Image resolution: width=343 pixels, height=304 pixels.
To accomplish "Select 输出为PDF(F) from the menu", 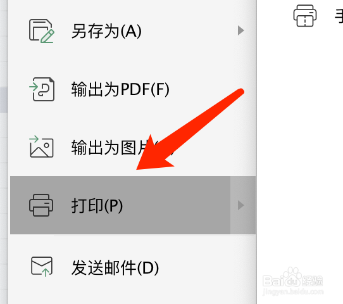I will (132, 89).
